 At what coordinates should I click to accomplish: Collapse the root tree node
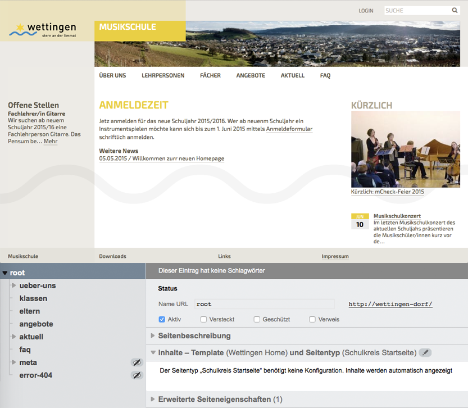[4, 273]
